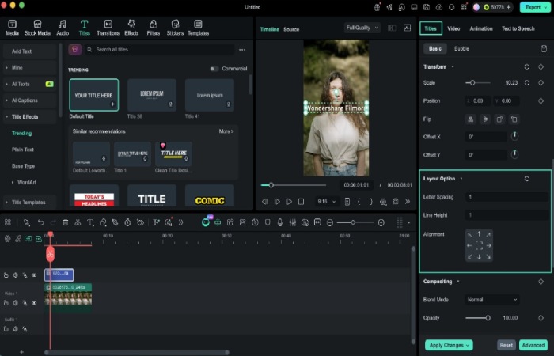
Task: Split clip with the scissors icon
Action: point(78,222)
